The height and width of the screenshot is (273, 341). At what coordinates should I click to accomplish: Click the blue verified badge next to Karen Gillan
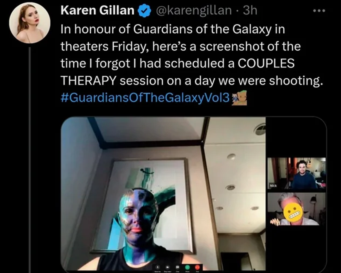tap(144, 11)
